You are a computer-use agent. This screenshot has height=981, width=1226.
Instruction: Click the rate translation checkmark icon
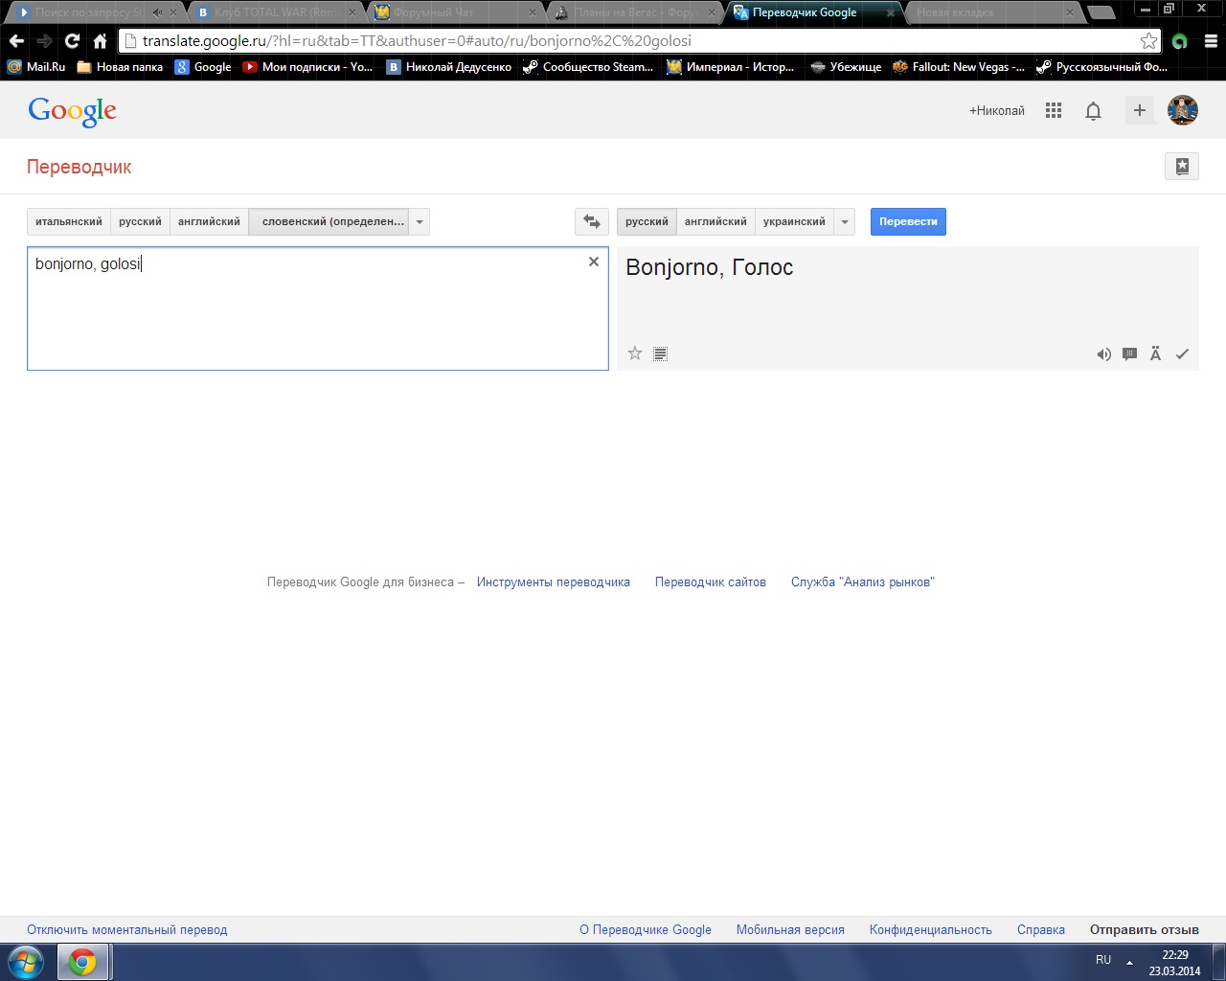[1182, 354]
